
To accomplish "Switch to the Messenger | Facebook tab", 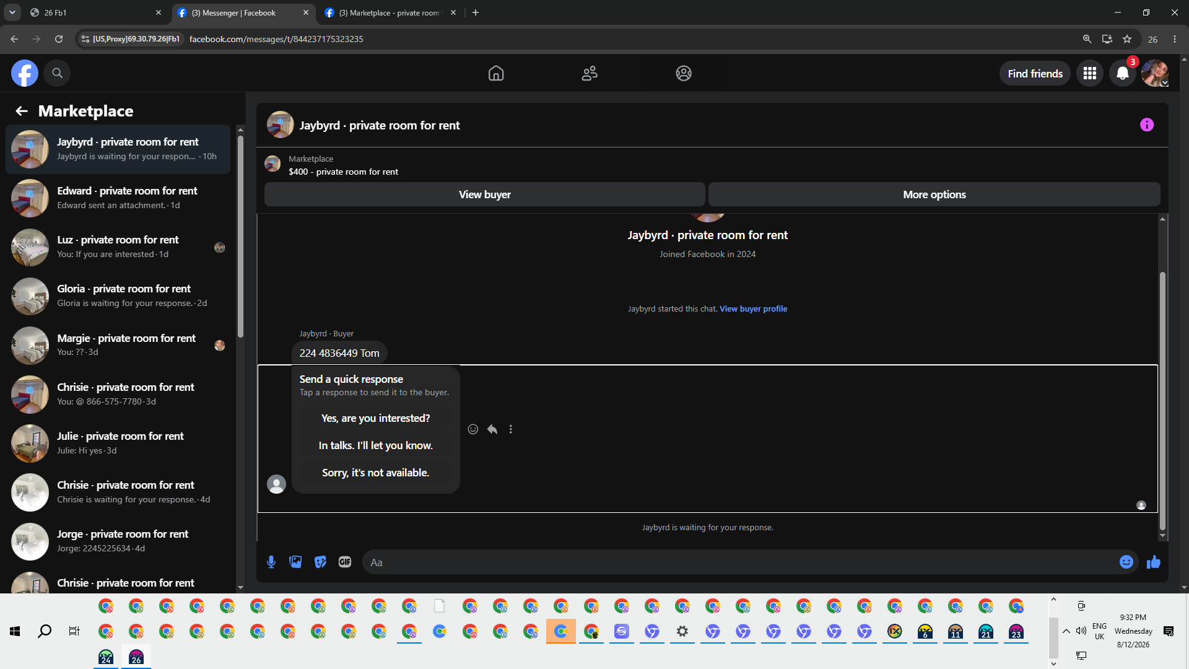I will coord(243,12).
